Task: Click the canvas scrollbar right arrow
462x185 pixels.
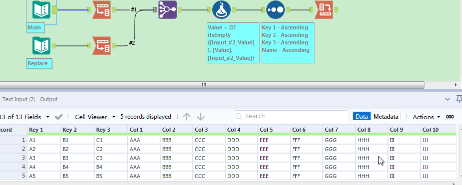Action: coord(456,85)
